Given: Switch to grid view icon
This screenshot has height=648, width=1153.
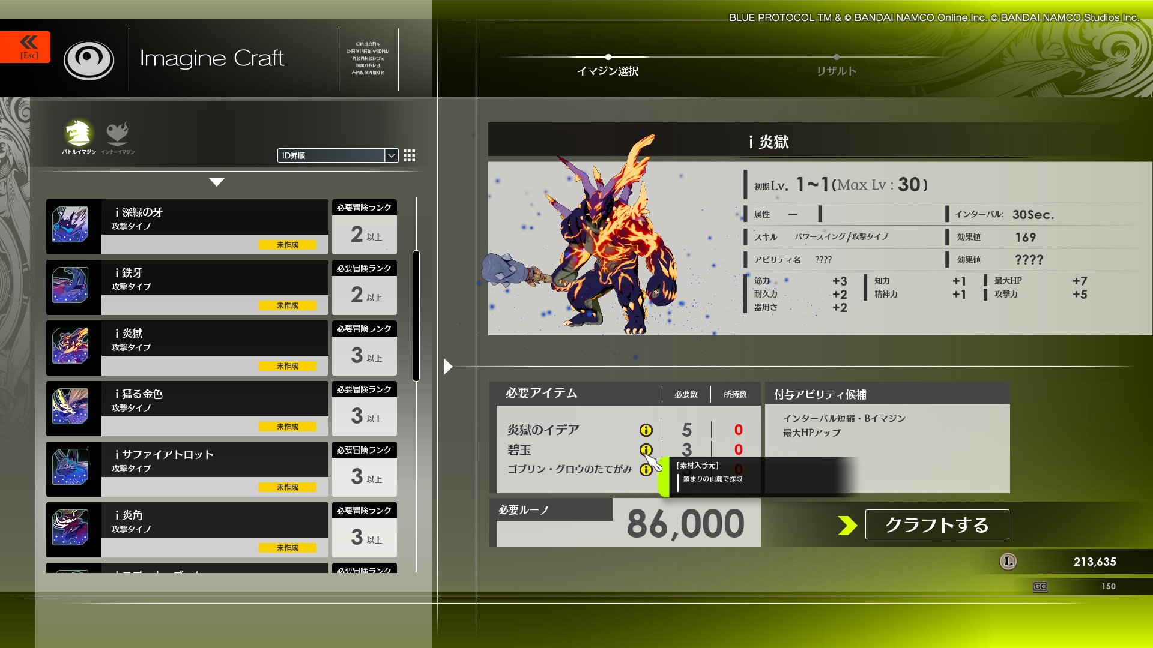Looking at the screenshot, I should click(x=409, y=155).
